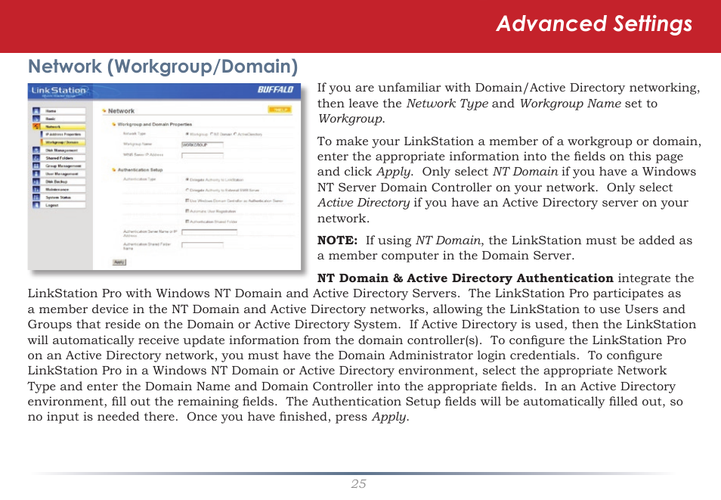
Task: Click the Basic settings icon in sidebar
Action: coord(36,119)
